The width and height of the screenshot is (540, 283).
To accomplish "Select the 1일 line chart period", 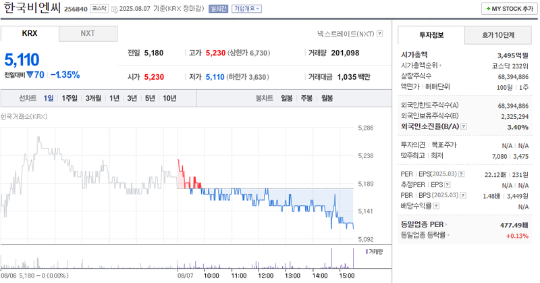I will coord(49,98).
